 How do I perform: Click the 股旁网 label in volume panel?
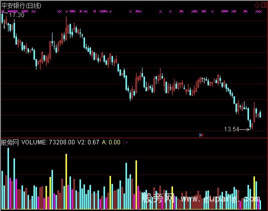pyautogui.click(x=9, y=142)
